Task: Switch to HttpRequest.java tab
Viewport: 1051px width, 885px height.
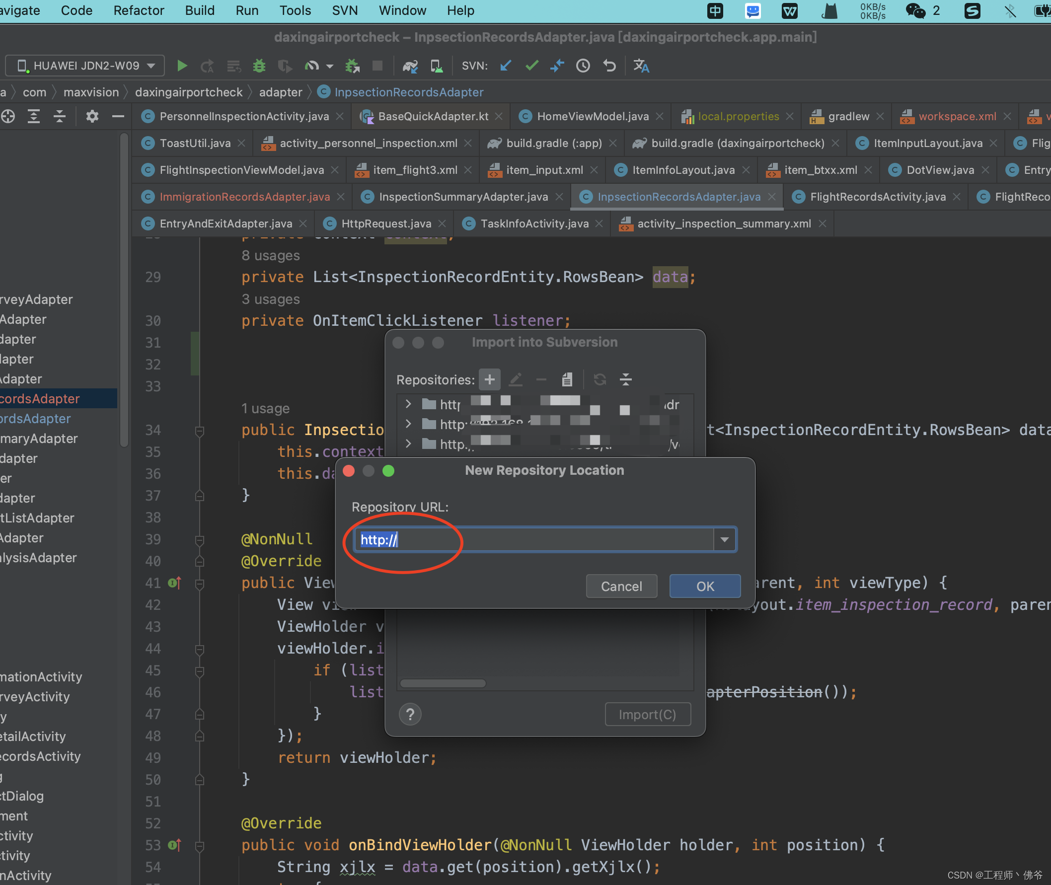Action: [386, 224]
